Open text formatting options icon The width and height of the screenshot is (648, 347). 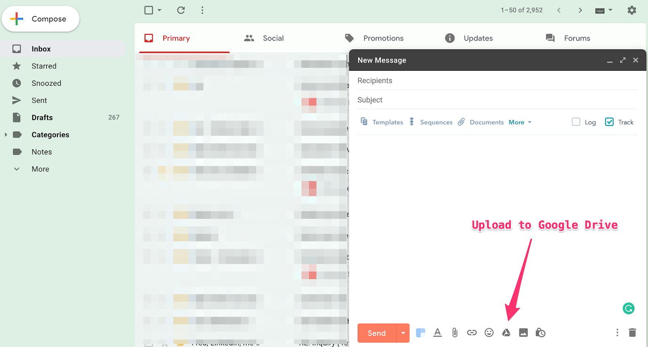[x=437, y=333]
